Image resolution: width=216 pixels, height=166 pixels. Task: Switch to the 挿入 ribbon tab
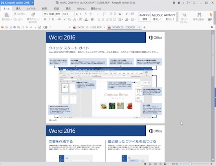tap(18, 9)
